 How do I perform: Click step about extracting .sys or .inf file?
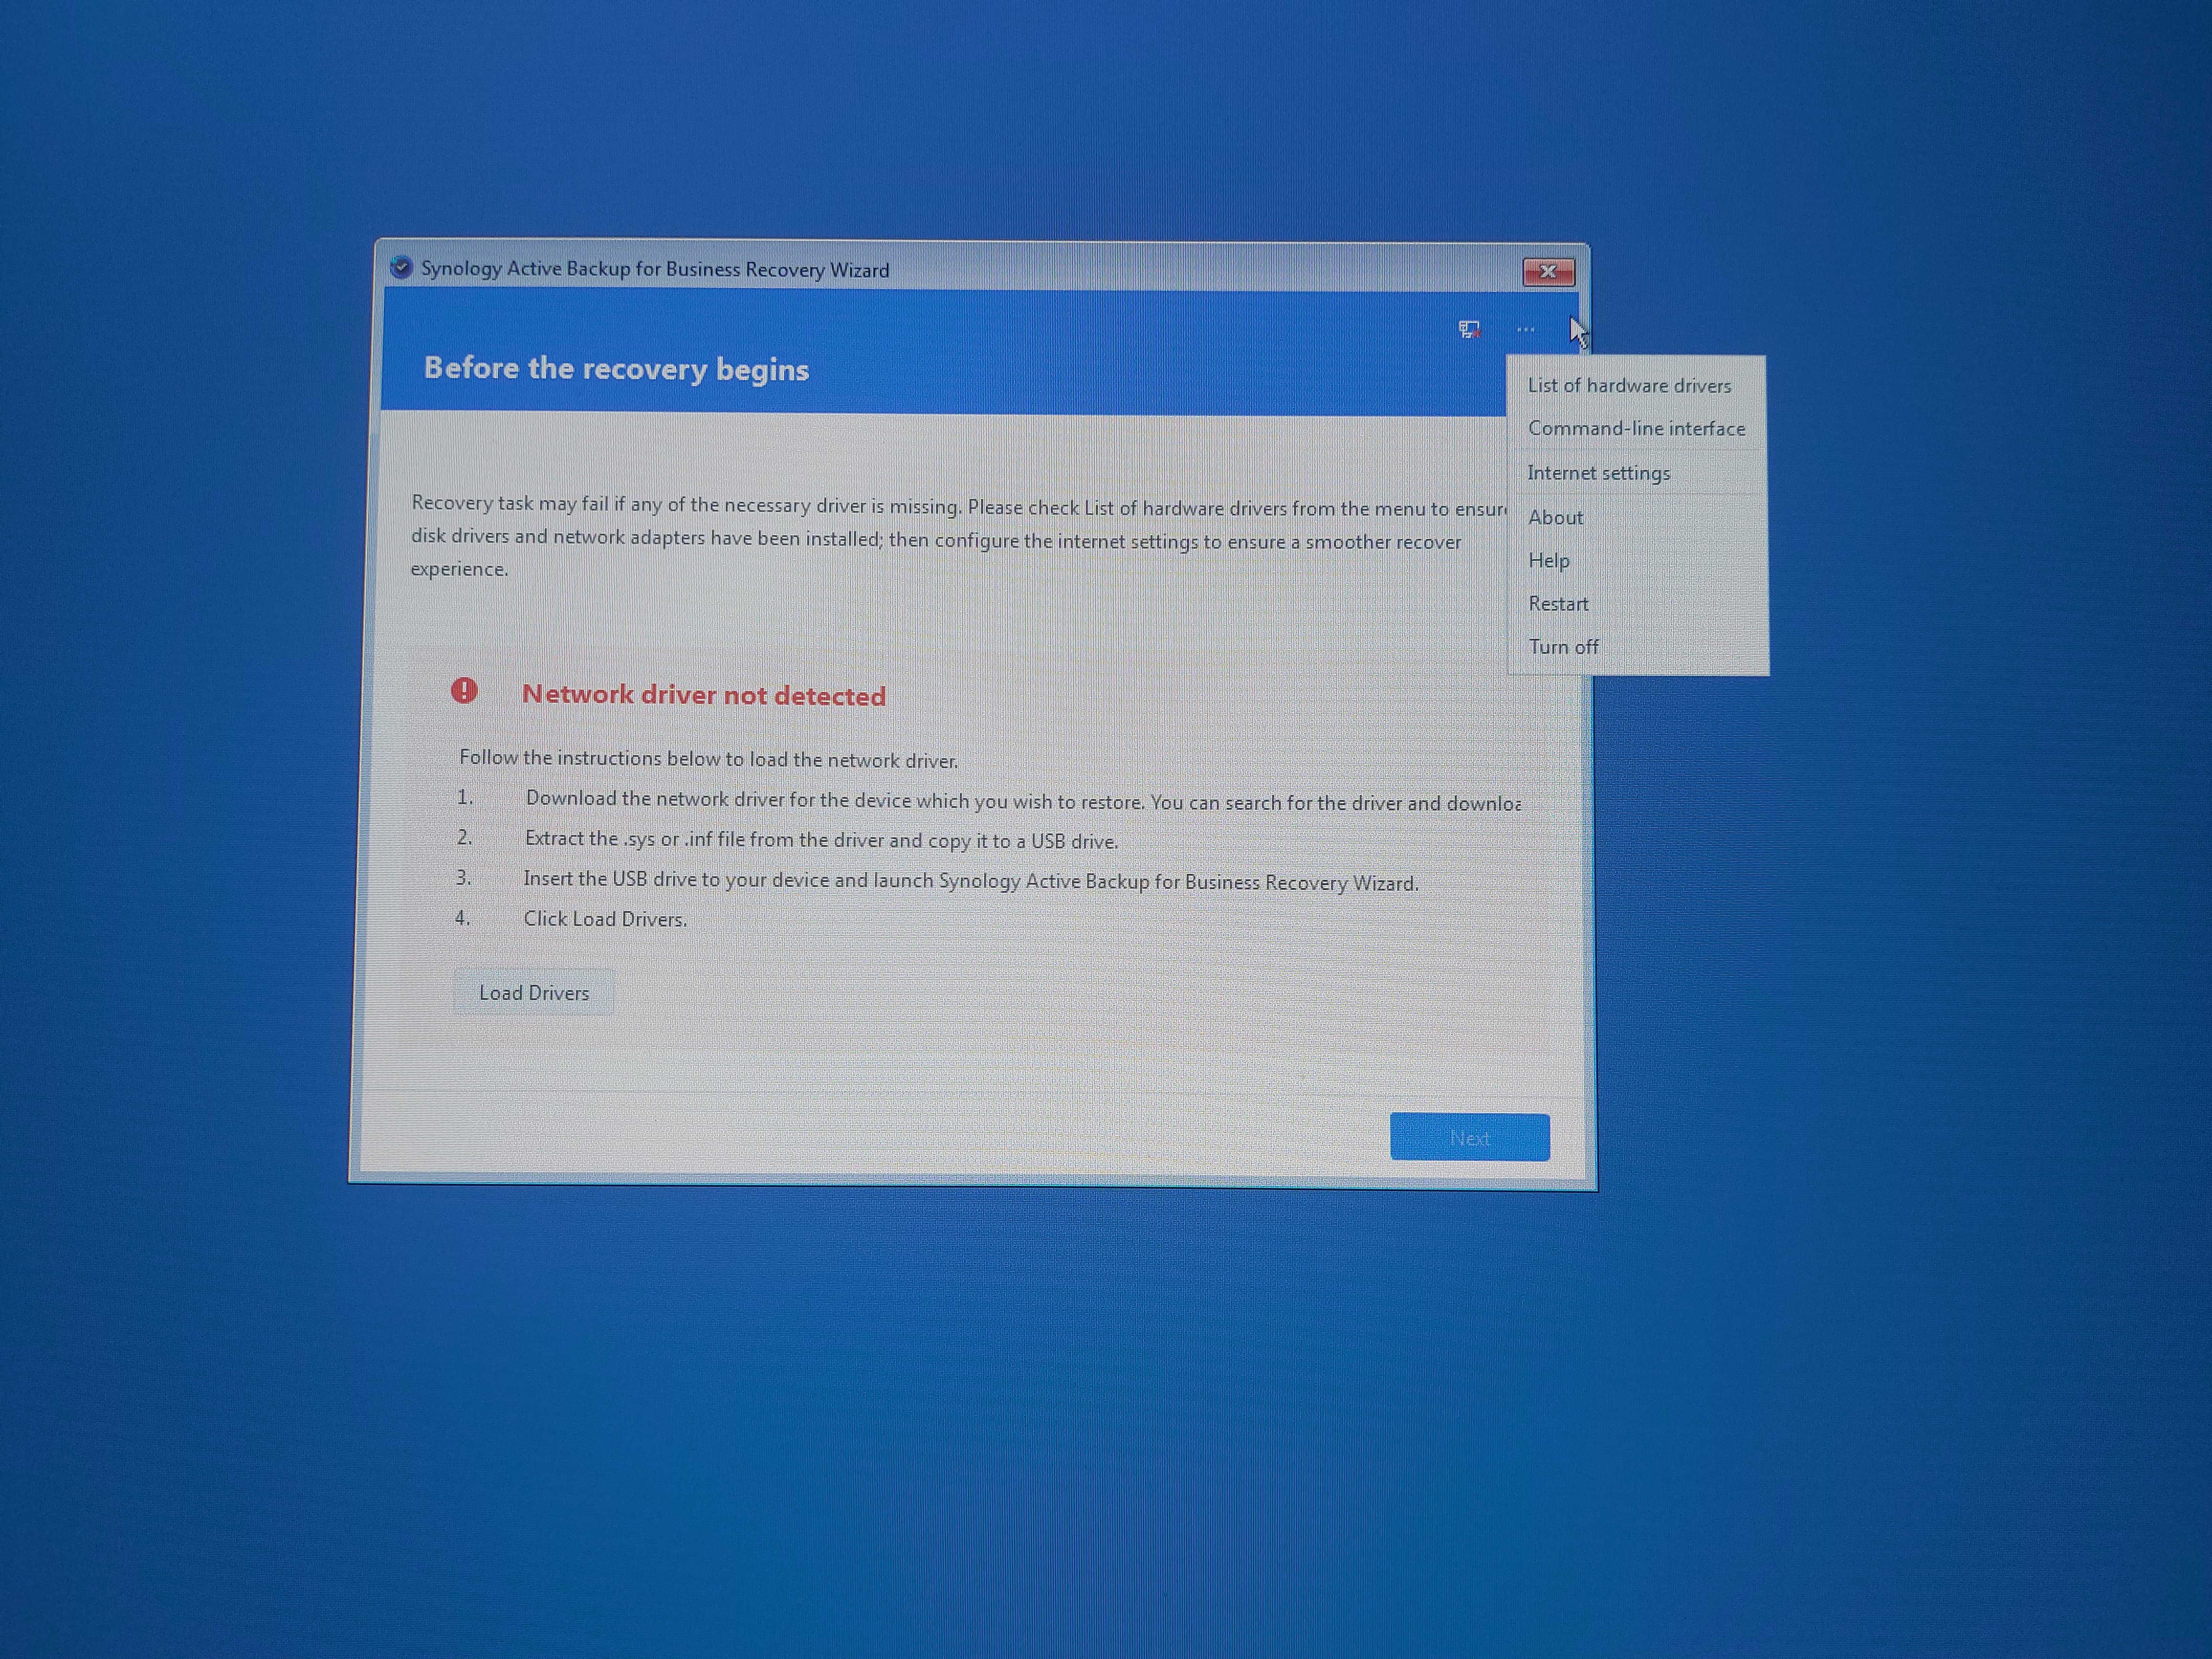(x=821, y=840)
